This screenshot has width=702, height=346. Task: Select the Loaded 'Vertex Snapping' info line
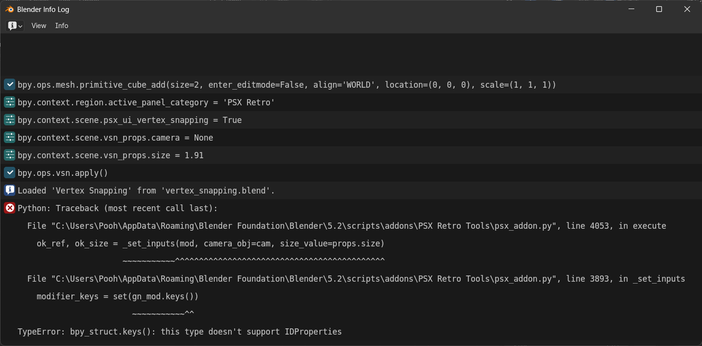pyautogui.click(x=351, y=191)
